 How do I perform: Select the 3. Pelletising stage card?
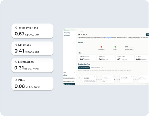(126, 80)
